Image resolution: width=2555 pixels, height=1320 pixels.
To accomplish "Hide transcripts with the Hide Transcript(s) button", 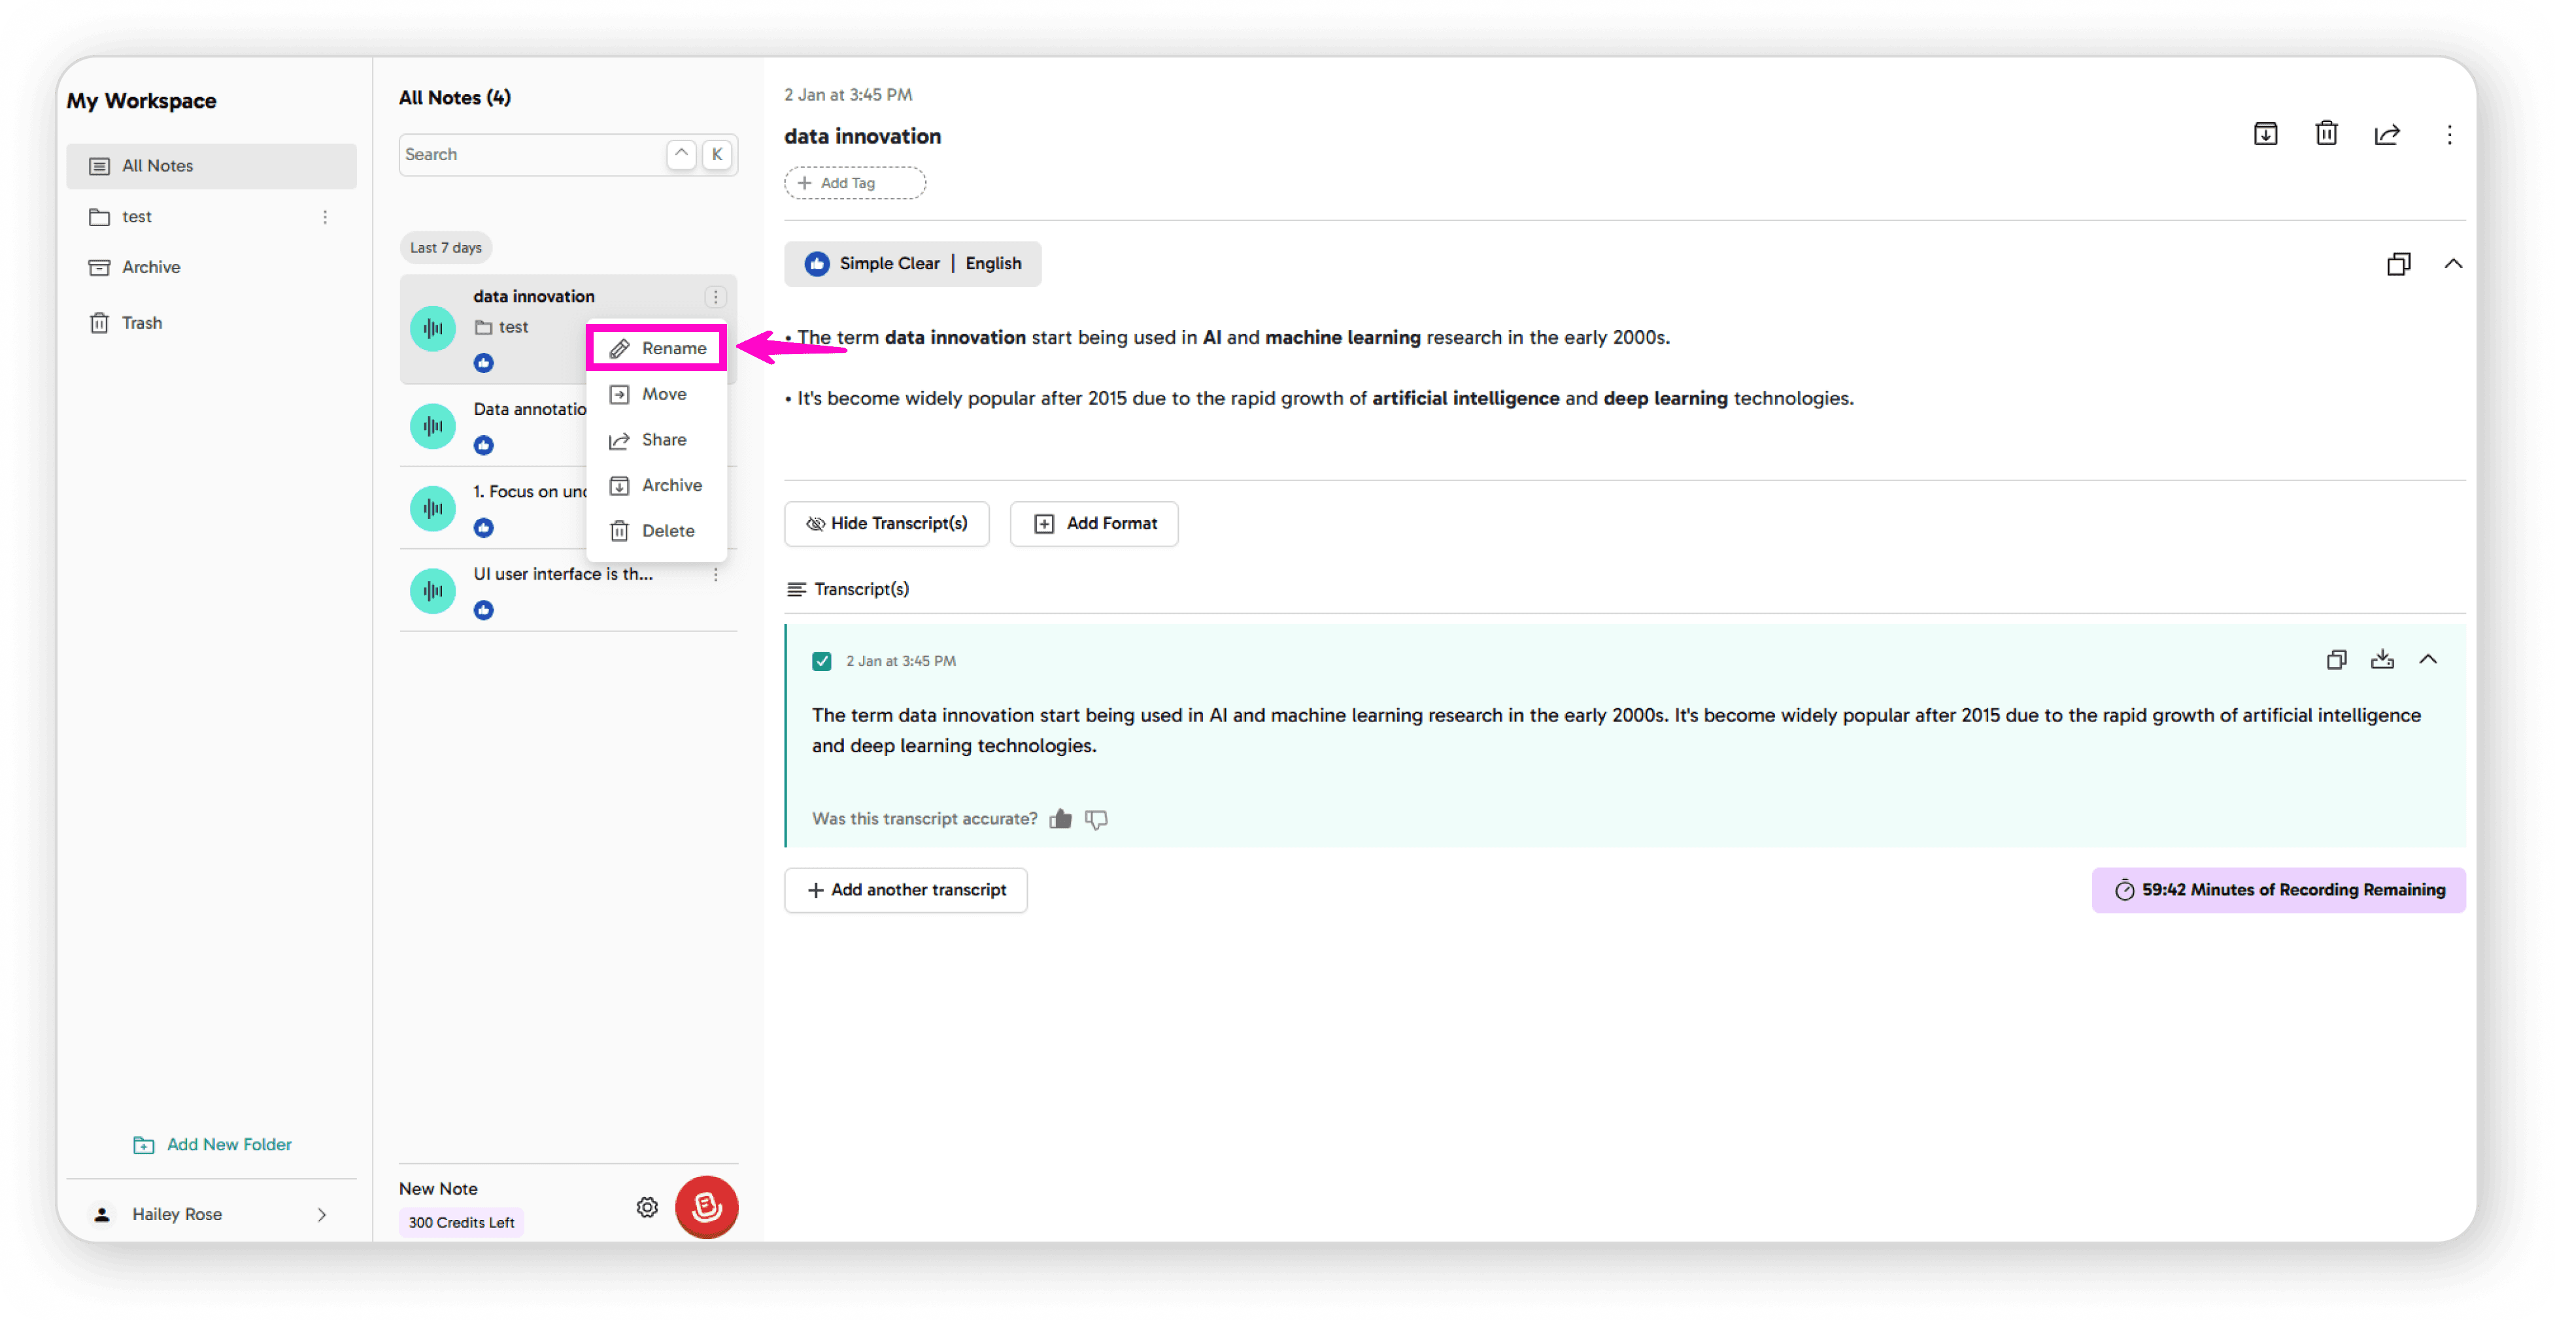I will point(886,523).
